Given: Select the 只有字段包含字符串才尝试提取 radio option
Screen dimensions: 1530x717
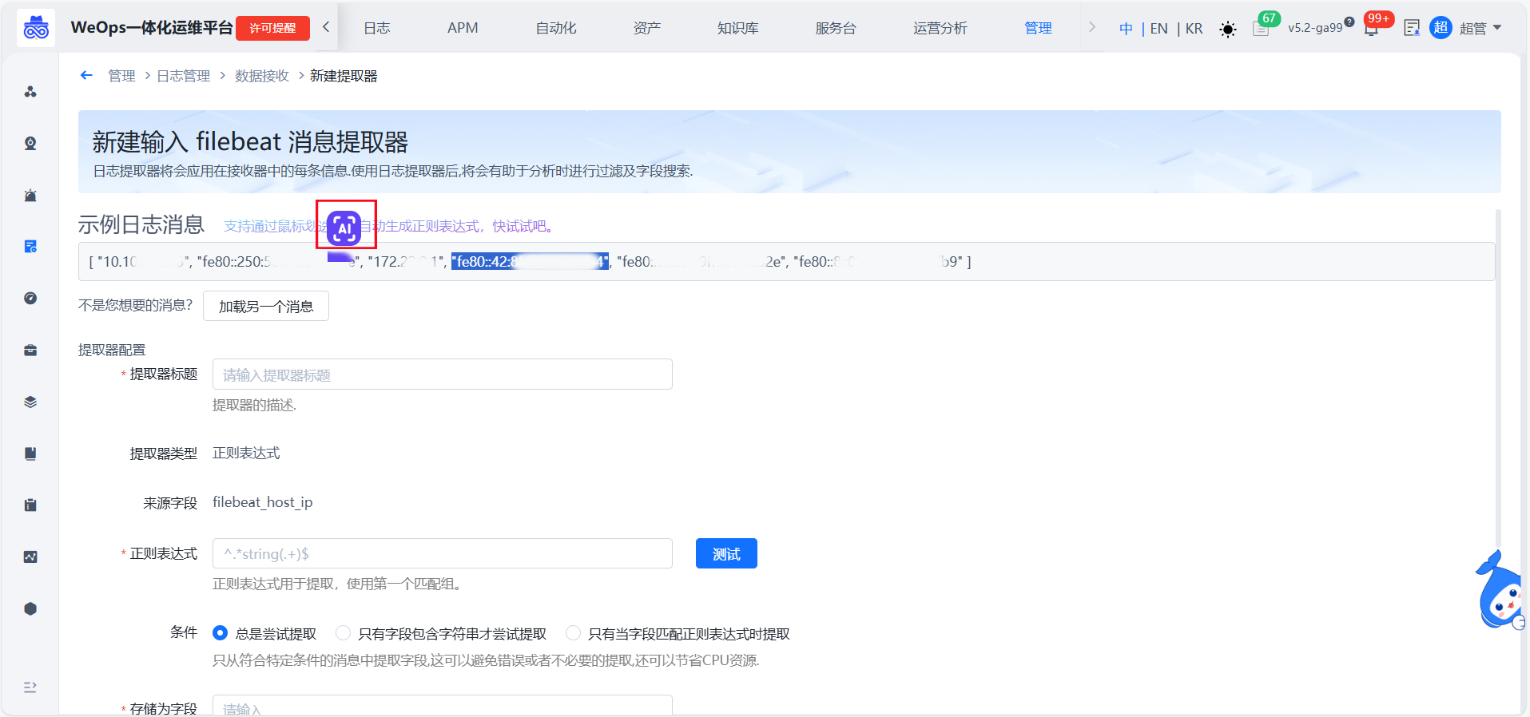Looking at the screenshot, I should click(343, 633).
